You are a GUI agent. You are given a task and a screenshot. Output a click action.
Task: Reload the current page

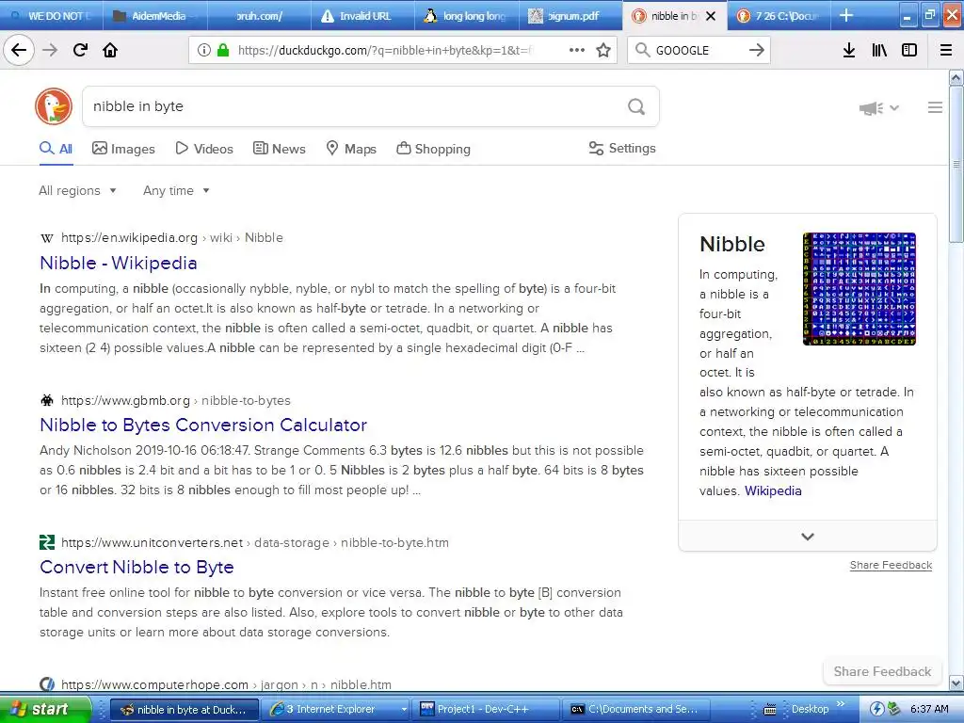pos(80,50)
